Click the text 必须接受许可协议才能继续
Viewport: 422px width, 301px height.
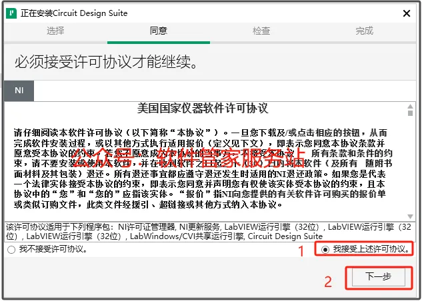106,62
